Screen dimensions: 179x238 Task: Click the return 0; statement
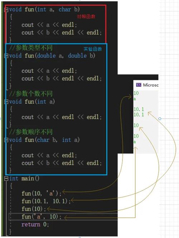35,224
